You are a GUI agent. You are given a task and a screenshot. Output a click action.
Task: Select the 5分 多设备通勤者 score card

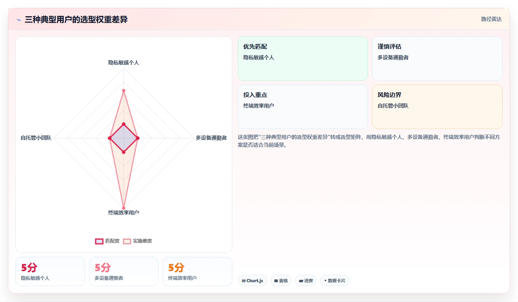tap(124, 272)
